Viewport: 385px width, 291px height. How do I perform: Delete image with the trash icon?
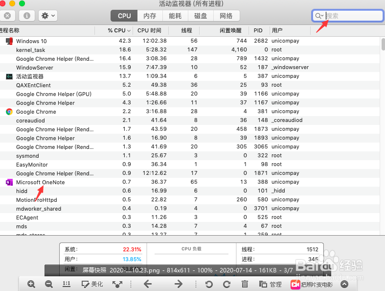(245, 284)
